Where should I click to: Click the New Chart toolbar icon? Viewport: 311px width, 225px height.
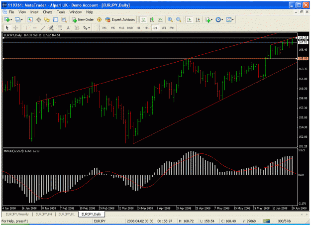click(7, 19)
